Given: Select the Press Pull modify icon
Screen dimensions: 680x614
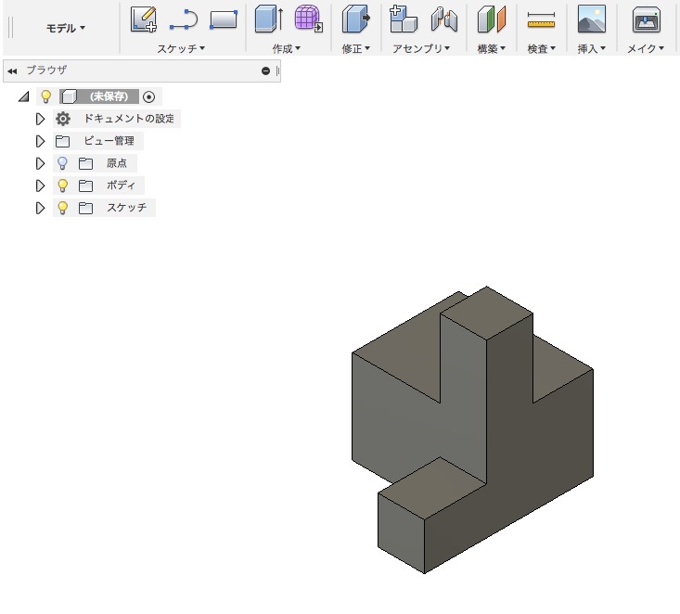Looking at the screenshot, I should click(355, 19).
